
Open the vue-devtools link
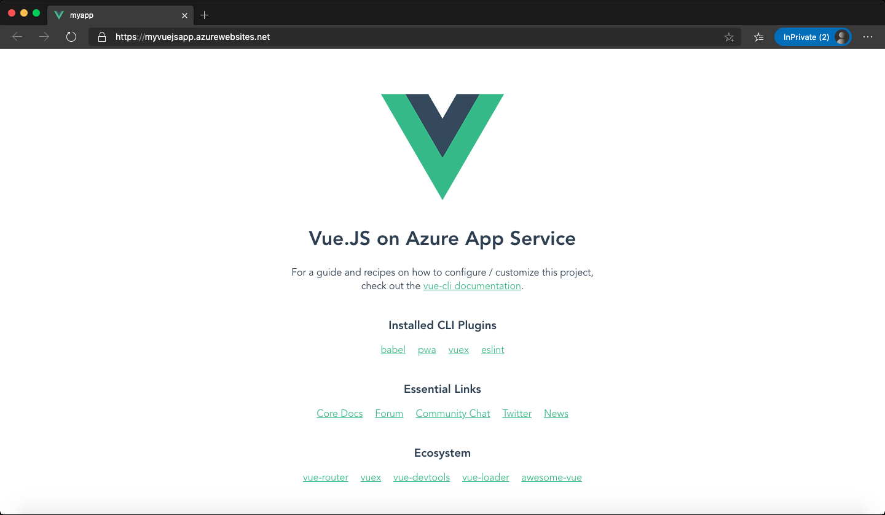click(422, 478)
